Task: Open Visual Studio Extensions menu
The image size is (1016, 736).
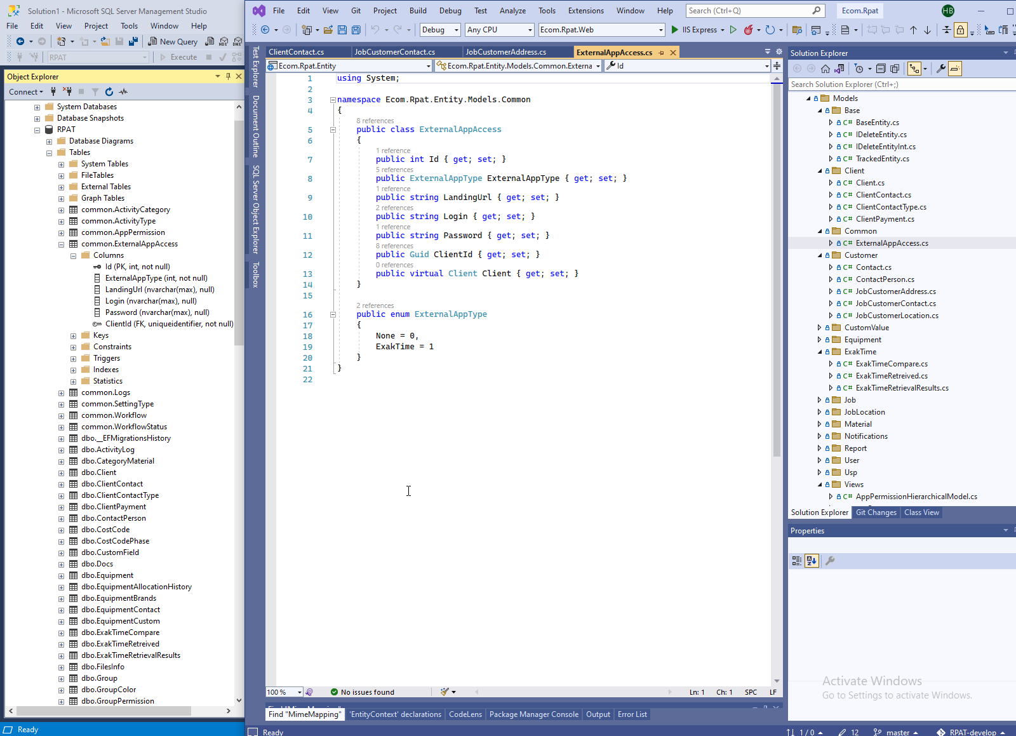Action: pos(586,11)
